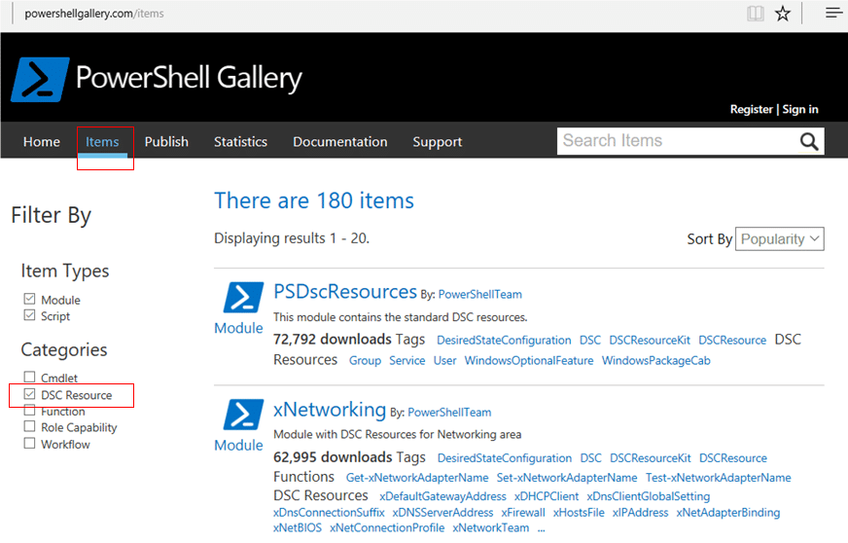Click the WindowsPackageCab resource link

656,361
